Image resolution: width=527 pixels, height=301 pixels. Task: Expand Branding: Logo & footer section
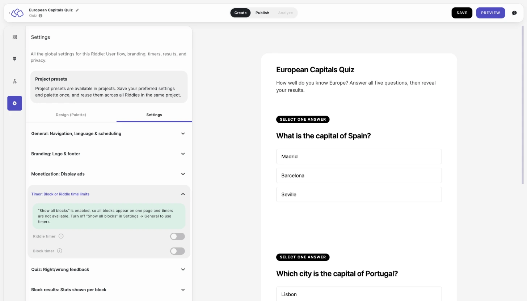[x=109, y=154]
